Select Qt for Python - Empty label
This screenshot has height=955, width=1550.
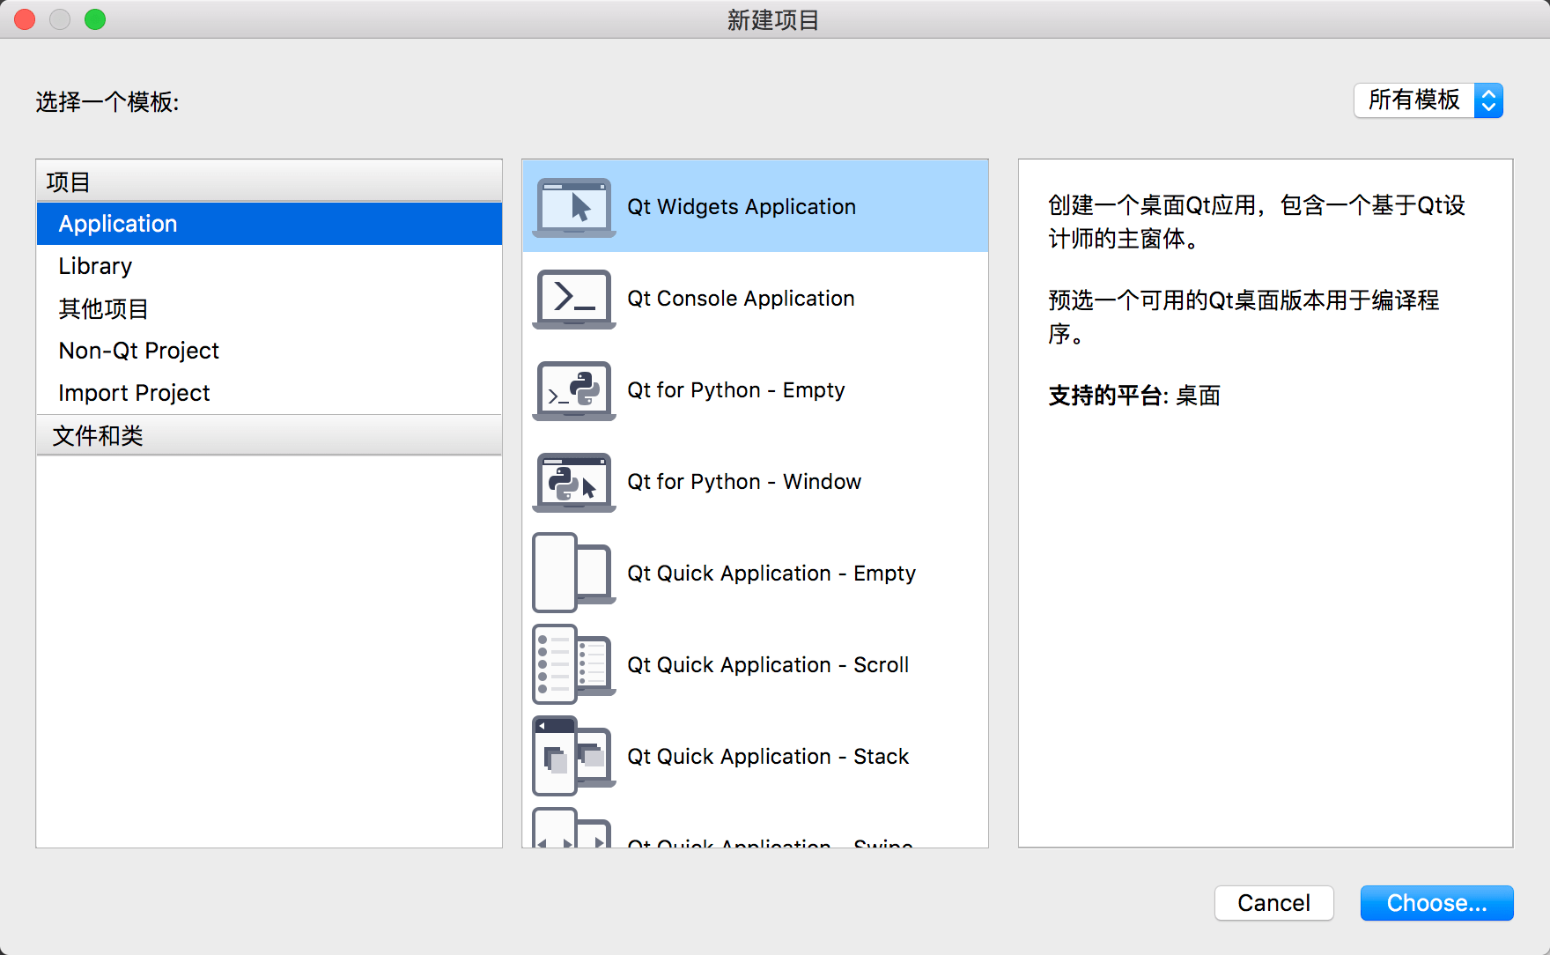(x=736, y=390)
